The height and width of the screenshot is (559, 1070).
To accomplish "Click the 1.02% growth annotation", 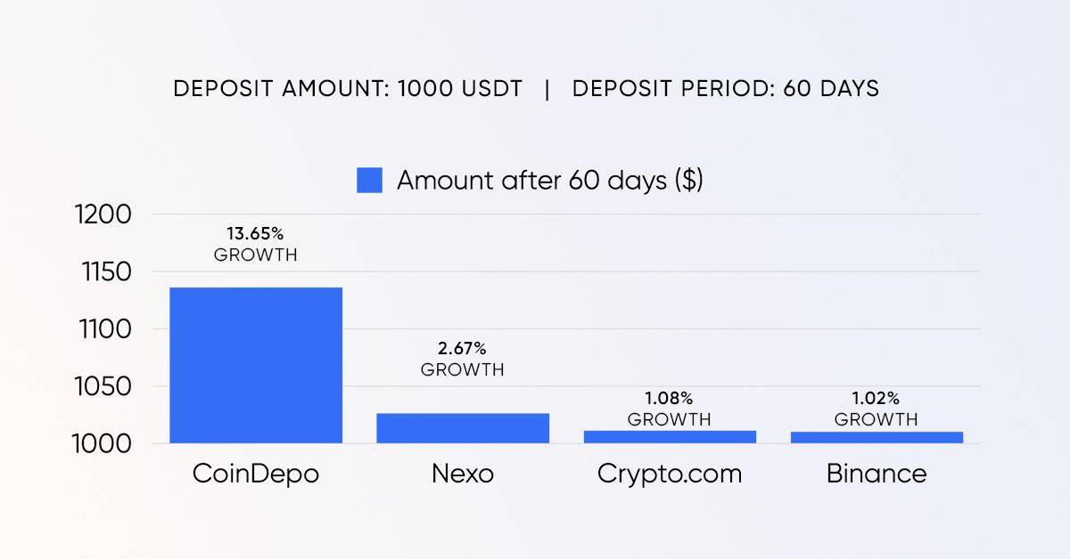I will coord(877,408).
